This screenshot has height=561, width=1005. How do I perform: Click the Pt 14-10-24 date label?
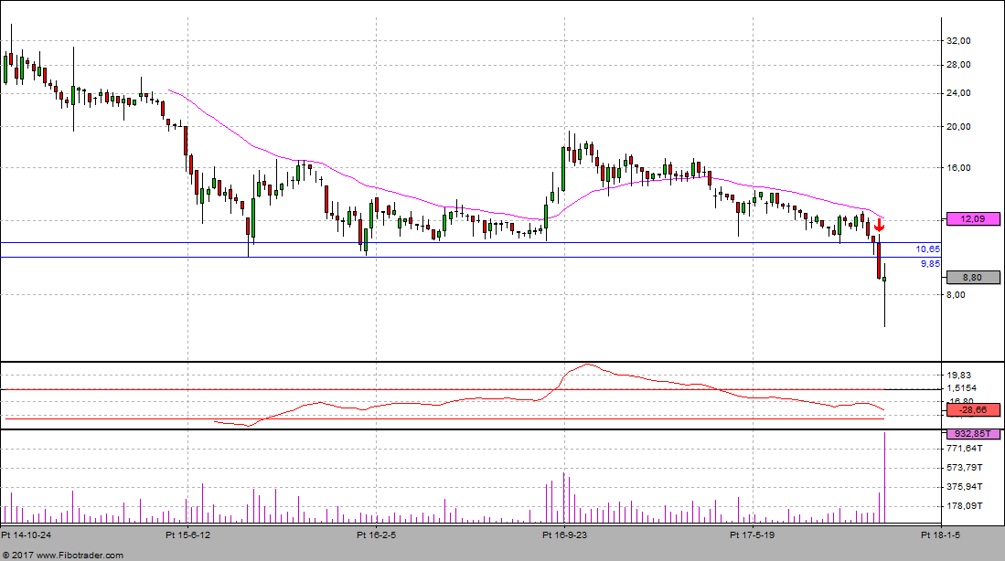pyautogui.click(x=27, y=535)
